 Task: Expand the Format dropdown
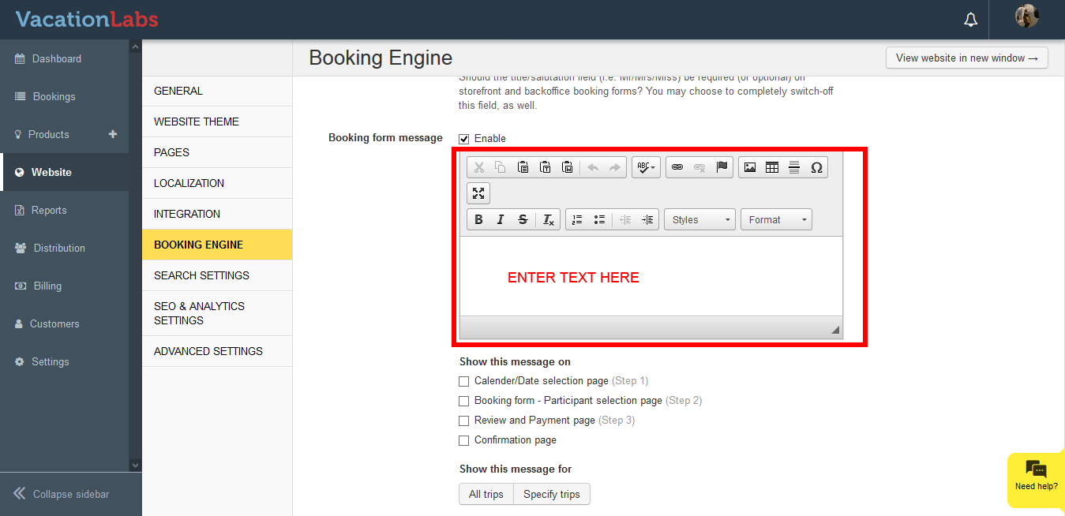(x=776, y=220)
